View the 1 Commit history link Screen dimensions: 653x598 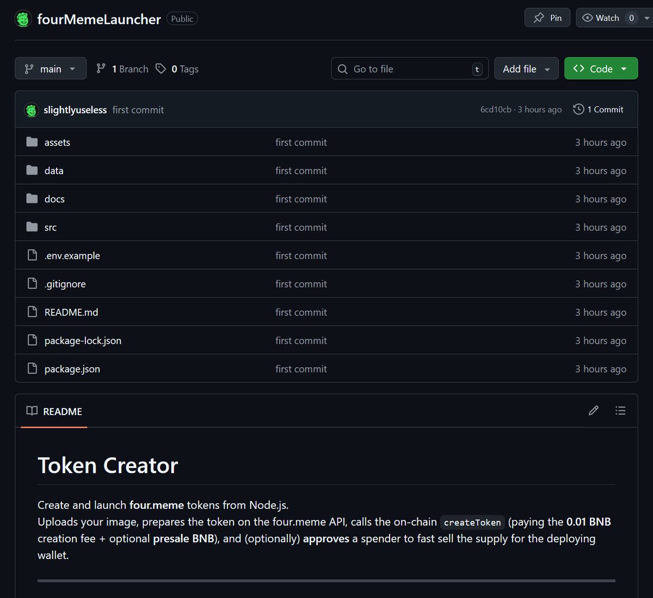coord(599,109)
